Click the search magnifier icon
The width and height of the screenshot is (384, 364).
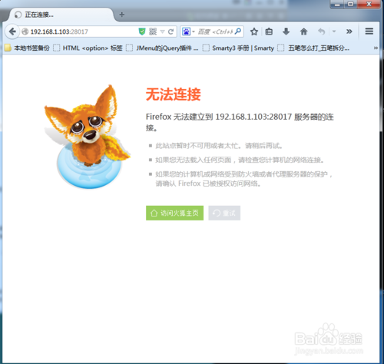click(x=238, y=31)
